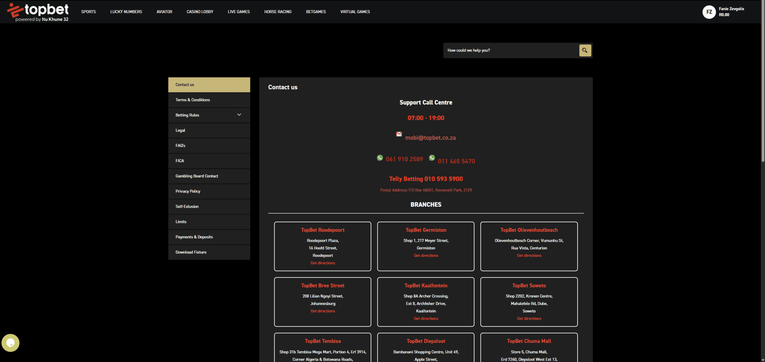Open the Limits sidebar item
Viewport: 765px width, 362px height.
tap(209, 222)
